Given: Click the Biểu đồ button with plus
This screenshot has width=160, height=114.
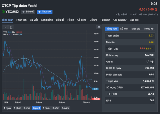Looking at the screenshot, I should [28, 12].
